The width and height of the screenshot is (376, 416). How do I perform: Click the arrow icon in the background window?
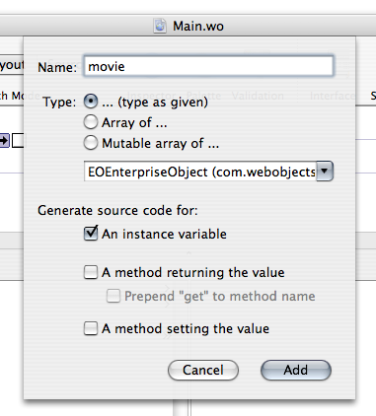click(x=4, y=141)
